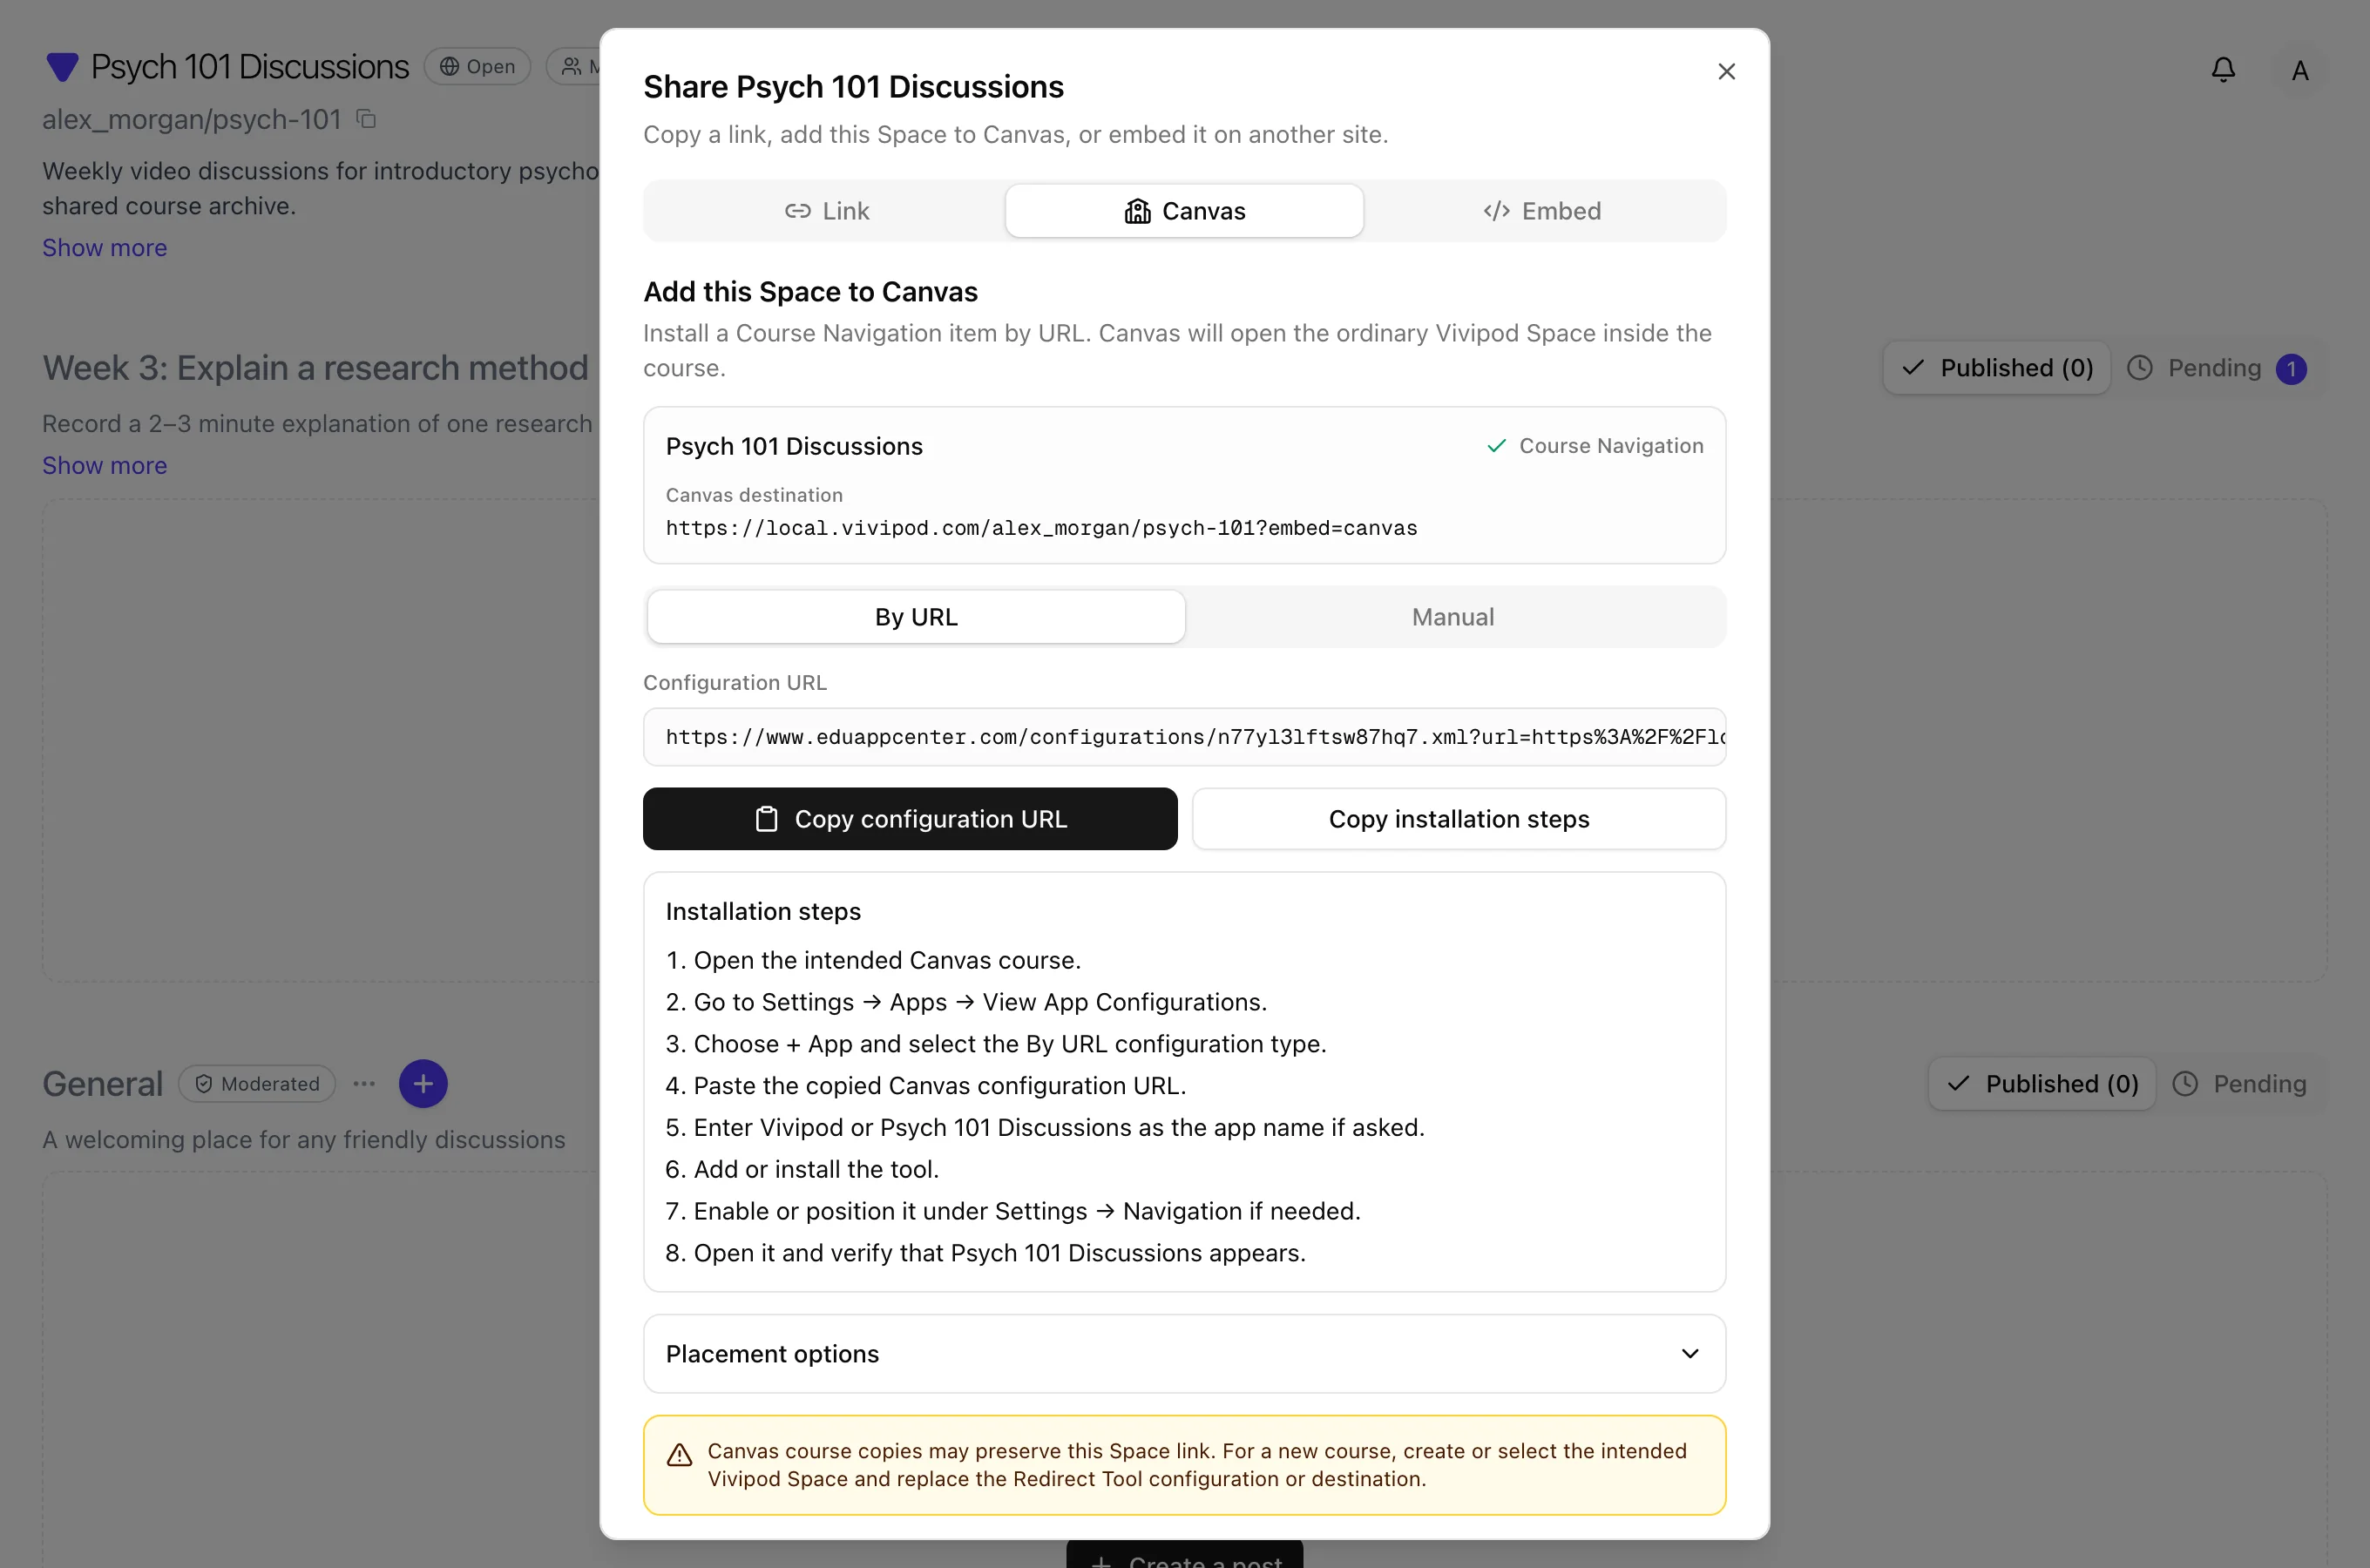2370x1568 pixels.
Task: Show more of Week 3 description
Action: (104, 465)
